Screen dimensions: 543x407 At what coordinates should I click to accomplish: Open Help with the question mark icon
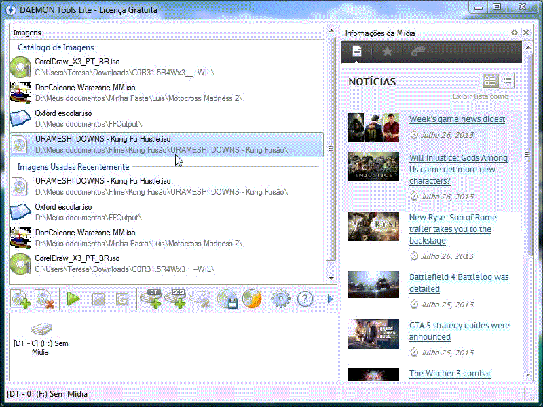click(x=305, y=298)
